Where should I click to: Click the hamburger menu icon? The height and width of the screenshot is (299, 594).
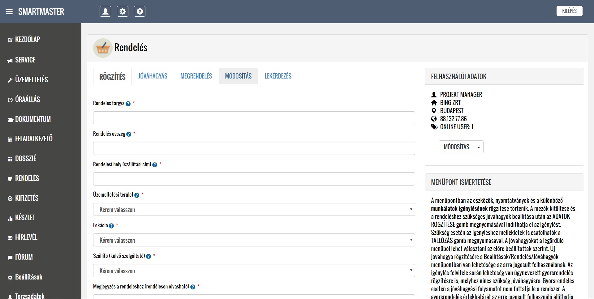9,11
